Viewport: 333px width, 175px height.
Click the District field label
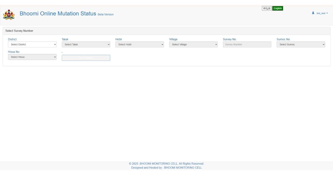[x=12, y=39]
